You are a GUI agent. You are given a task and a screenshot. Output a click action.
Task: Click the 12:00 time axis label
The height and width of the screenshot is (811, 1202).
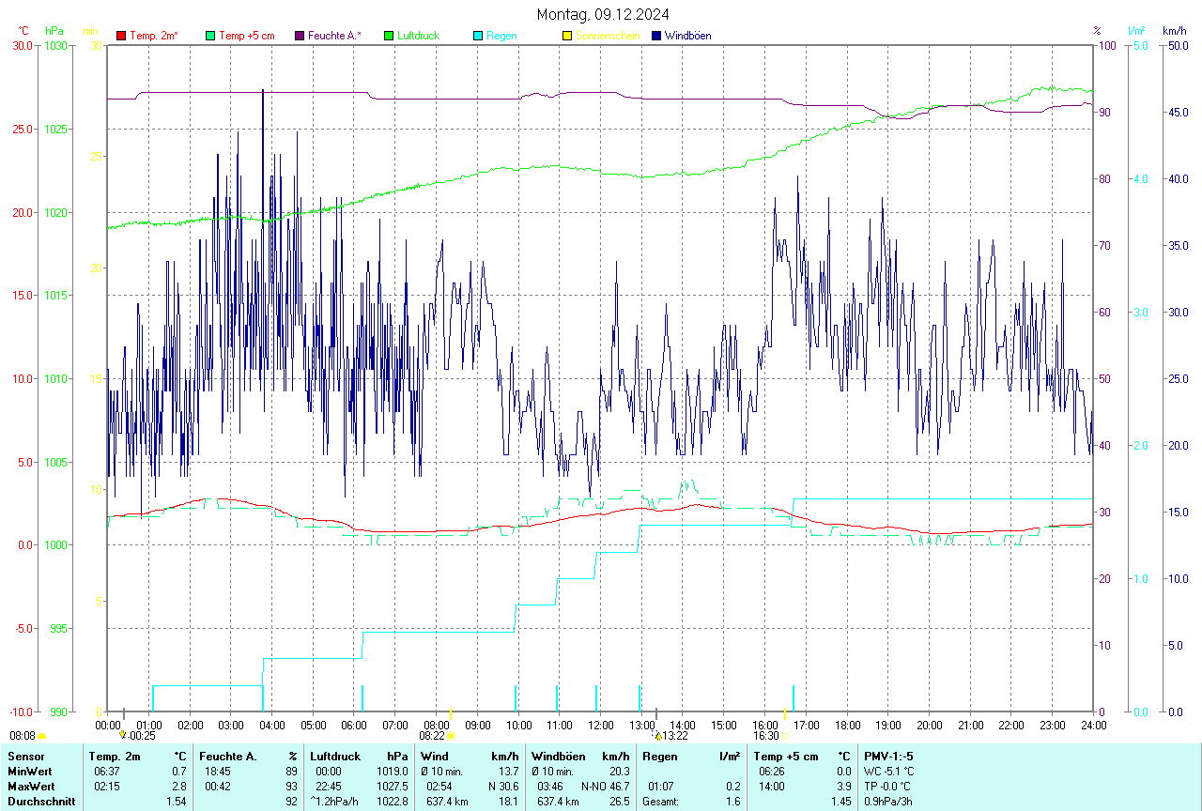tap(600, 726)
